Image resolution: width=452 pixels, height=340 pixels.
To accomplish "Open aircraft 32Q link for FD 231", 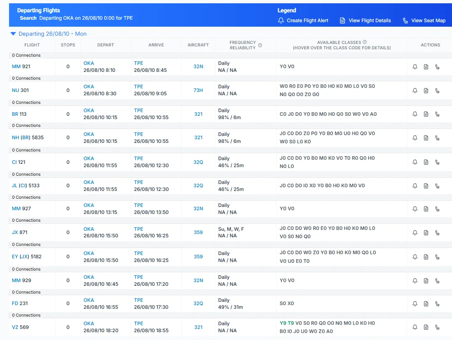I will click(x=199, y=303).
